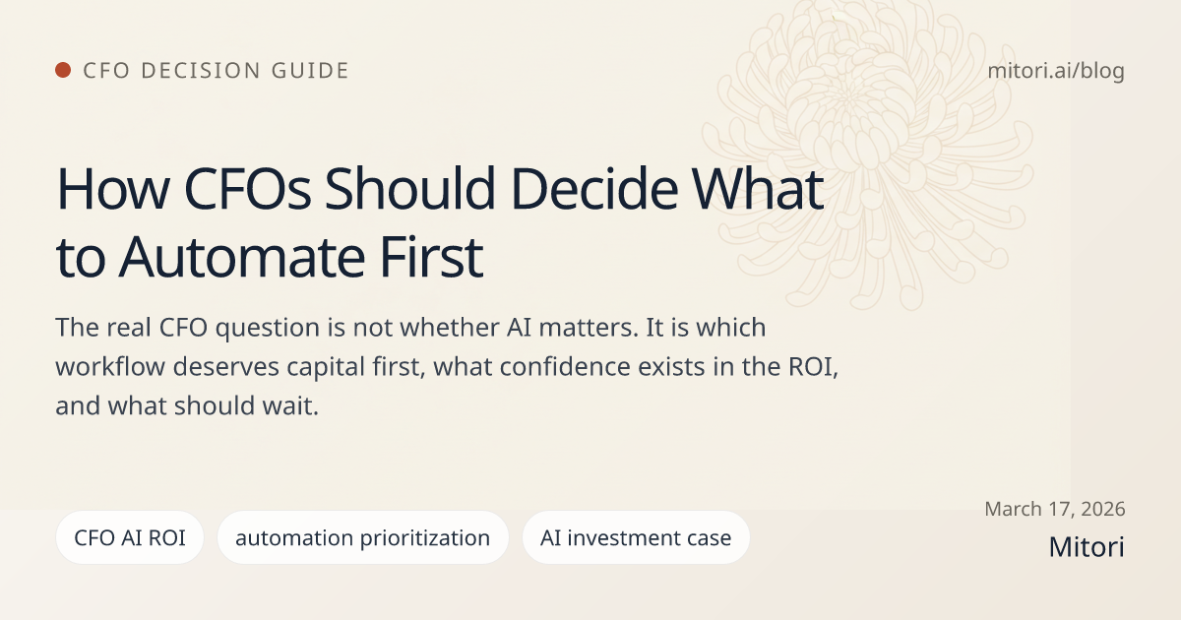
Task: Open the Mitori author name
Action: pyautogui.click(x=1087, y=547)
